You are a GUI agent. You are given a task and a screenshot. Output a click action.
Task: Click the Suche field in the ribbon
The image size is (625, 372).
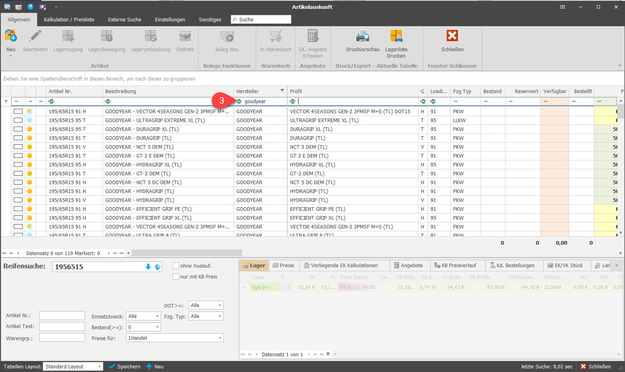261,19
